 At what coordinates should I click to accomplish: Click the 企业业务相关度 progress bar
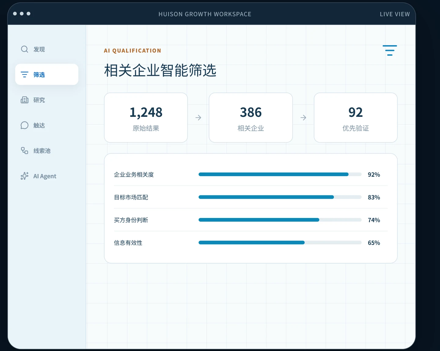click(280, 174)
